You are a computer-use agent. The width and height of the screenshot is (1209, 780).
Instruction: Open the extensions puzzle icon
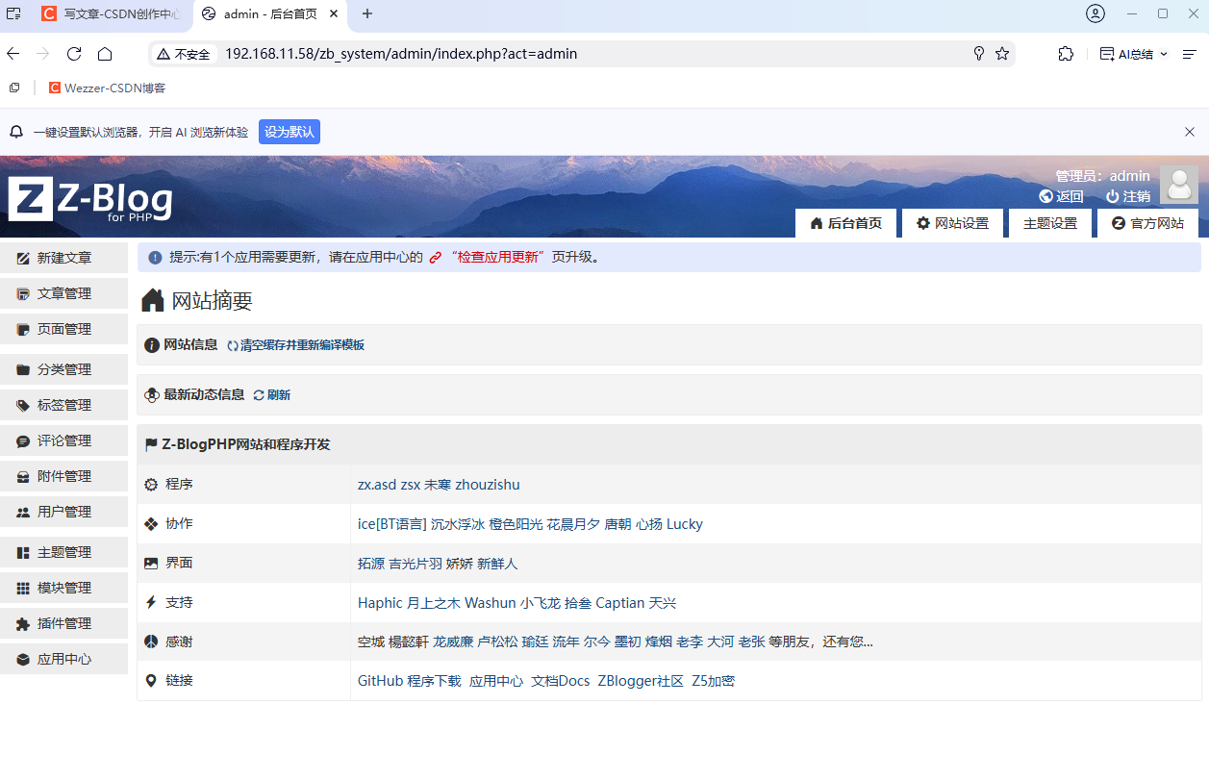point(1066,54)
